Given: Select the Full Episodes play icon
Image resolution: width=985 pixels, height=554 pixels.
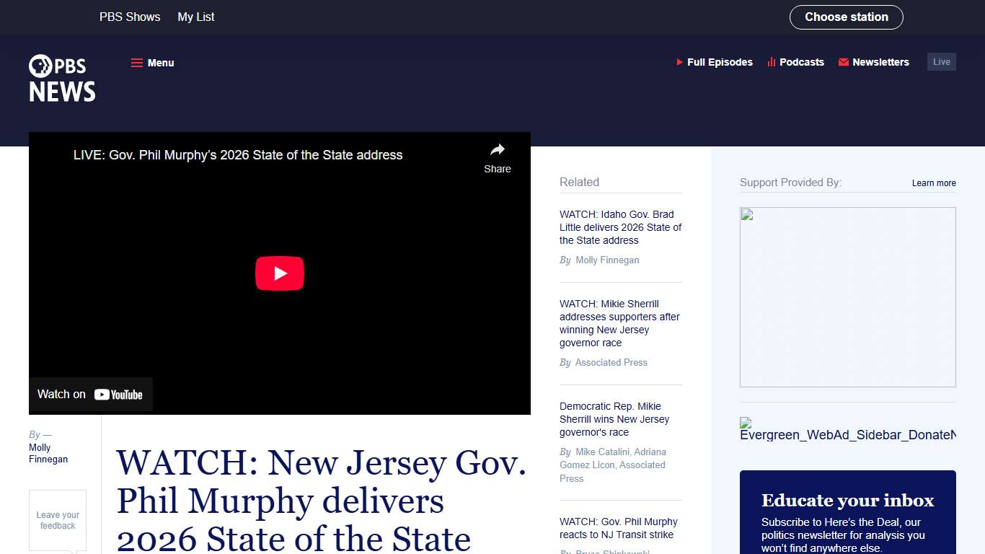Looking at the screenshot, I should pos(679,62).
